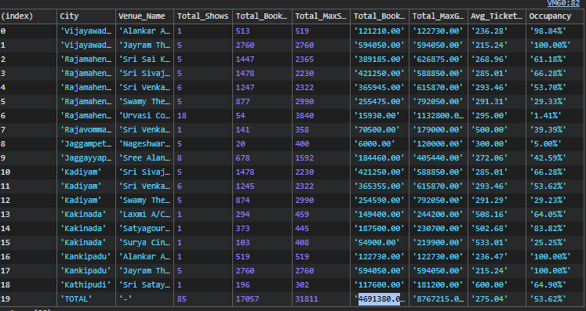Click the 'Satyagour…' venue cell
The width and height of the screenshot is (586, 311).
(x=144, y=229)
